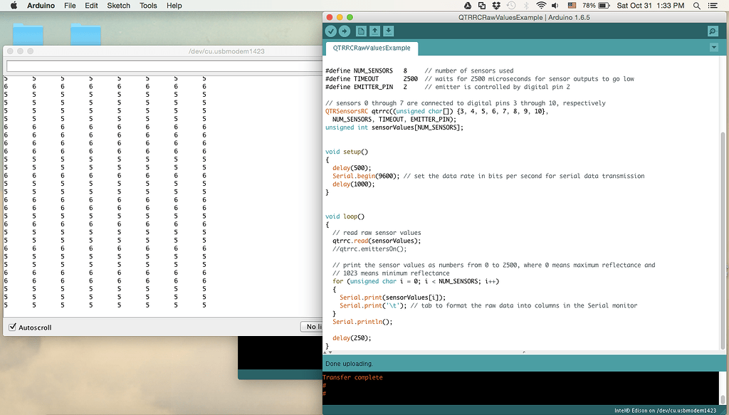Click the Verify sketch checkmark icon
729x415 pixels.
point(331,31)
